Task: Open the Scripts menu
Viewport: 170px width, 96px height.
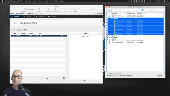Action: pyautogui.click(x=46, y=1)
